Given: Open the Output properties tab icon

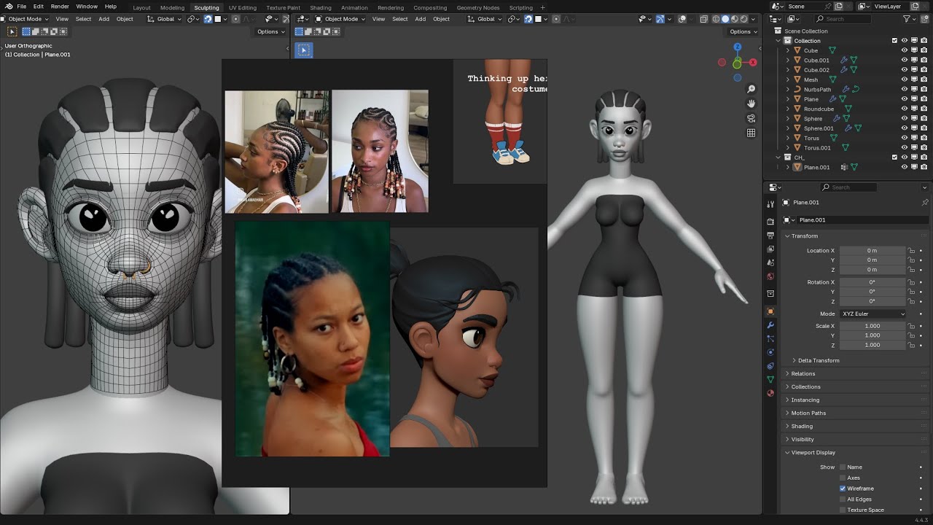Looking at the screenshot, I should click(770, 235).
